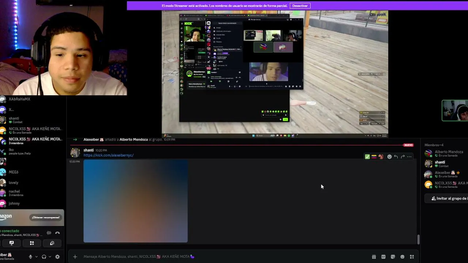This screenshot has height=263, width=468.
Task: Forward shanti's message
Action: click(403, 157)
